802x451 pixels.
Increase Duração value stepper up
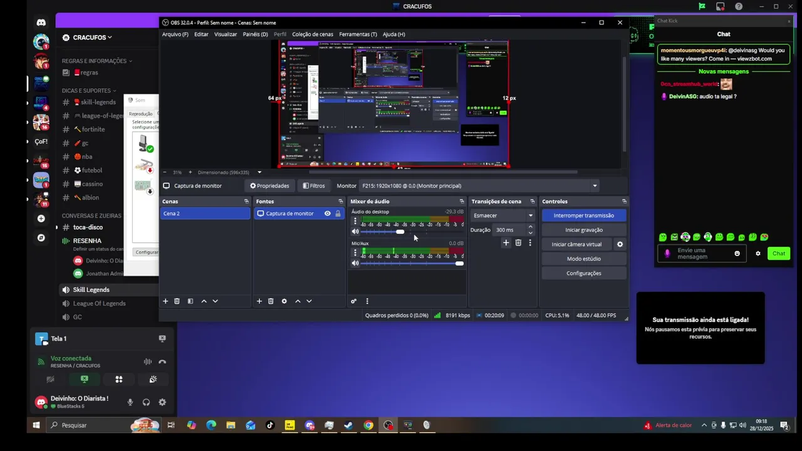[x=530, y=227]
